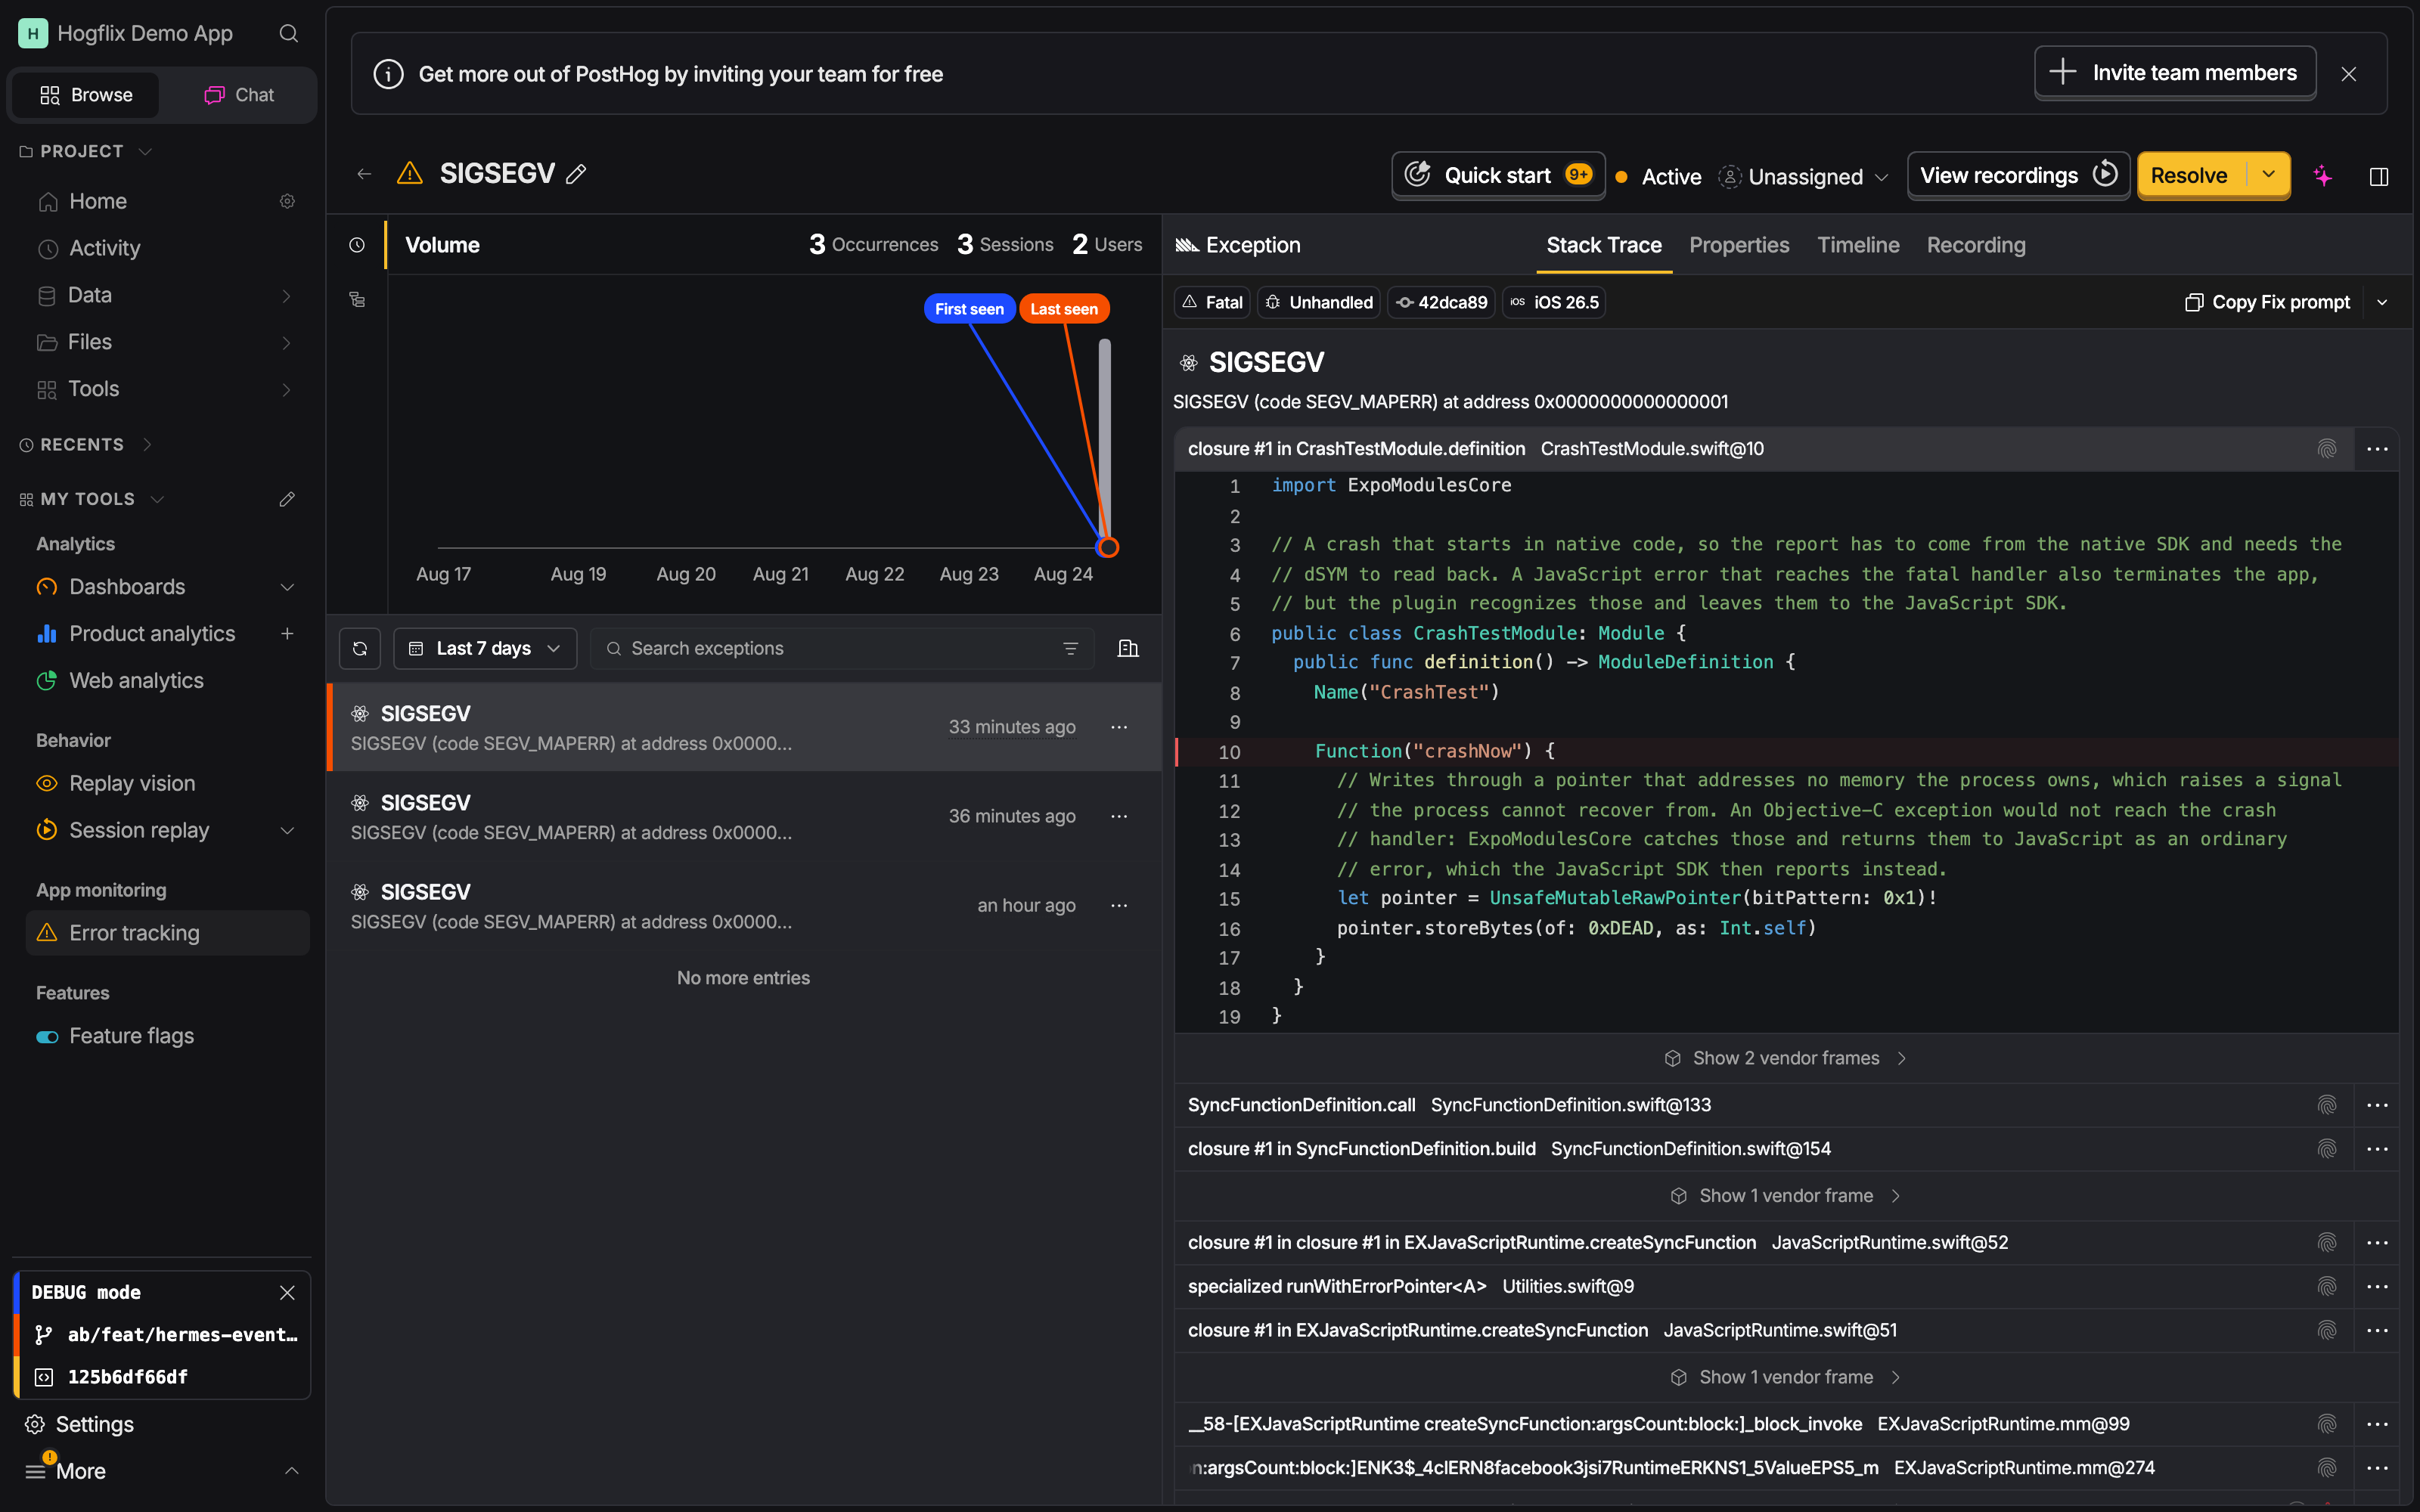2420x1512 pixels.
Task: Open more options for the 36 minutes ago exception
Action: click(x=1119, y=816)
